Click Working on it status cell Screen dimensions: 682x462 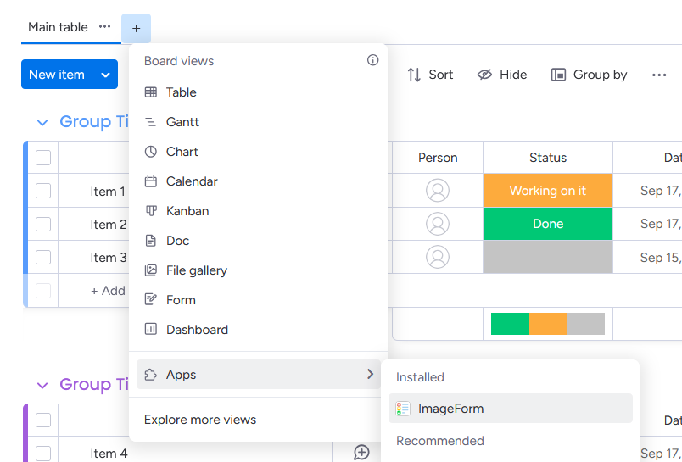(x=548, y=191)
